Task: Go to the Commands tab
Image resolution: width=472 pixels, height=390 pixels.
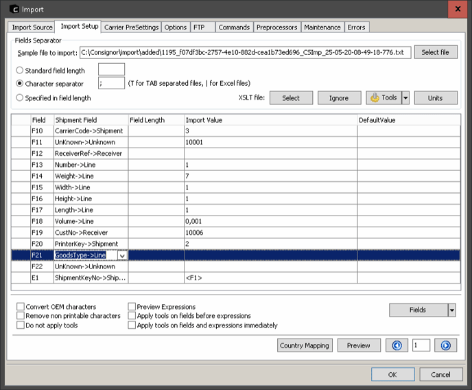Action: pos(234,27)
